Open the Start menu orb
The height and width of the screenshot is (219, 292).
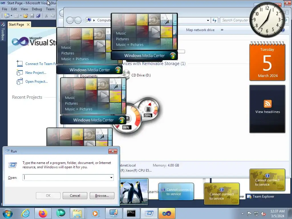(8, 213)
